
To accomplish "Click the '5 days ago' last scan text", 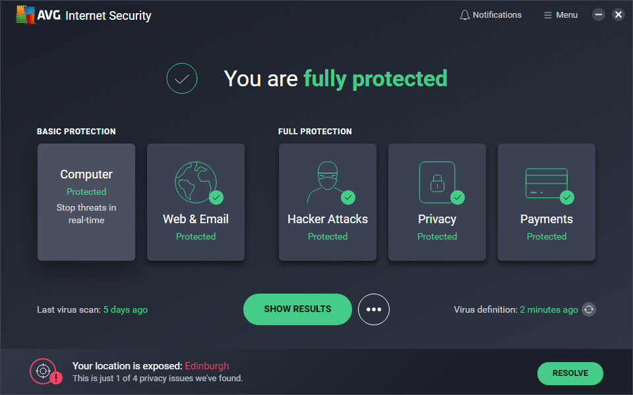I will [x=125, y=309].
